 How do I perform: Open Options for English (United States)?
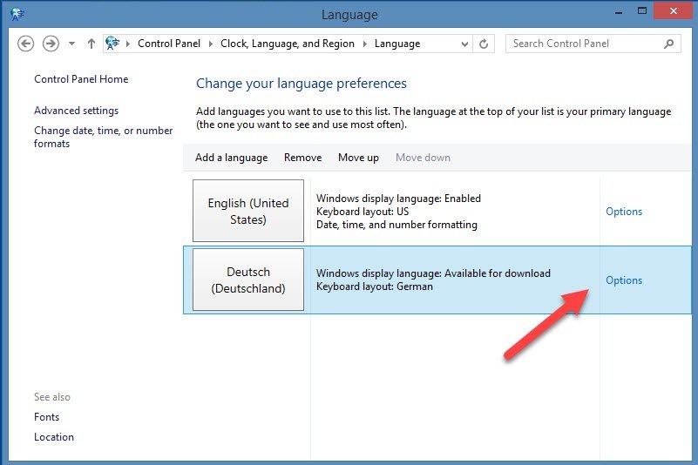point(624,212)
